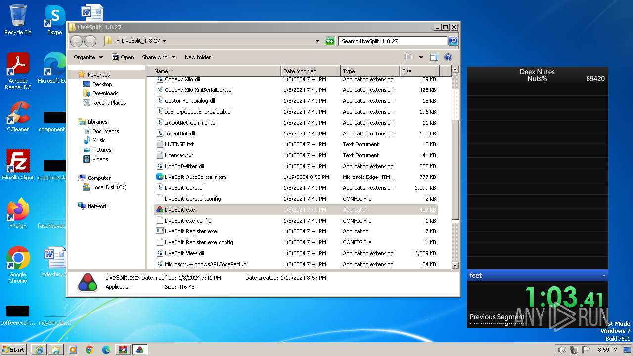
Task: Click the Start button
Action: point(13,350)
